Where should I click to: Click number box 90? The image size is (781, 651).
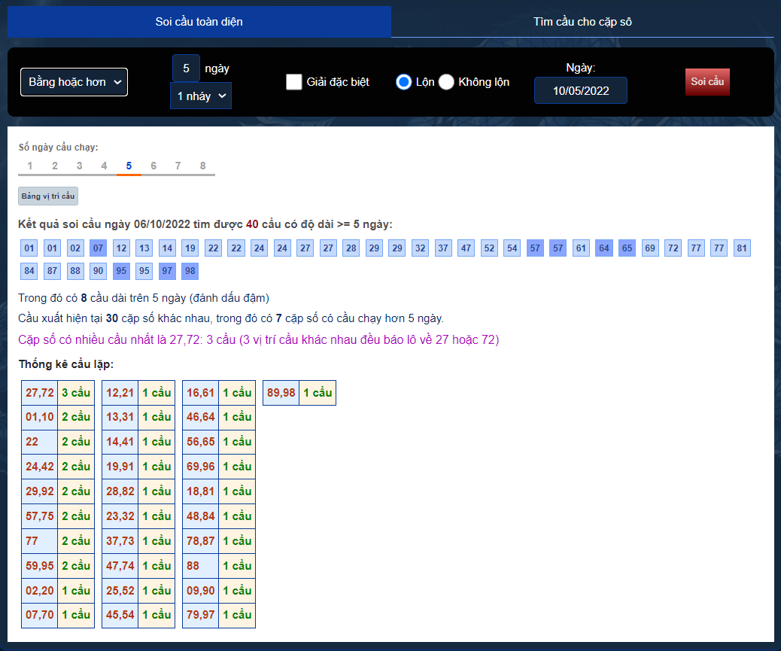98,271
